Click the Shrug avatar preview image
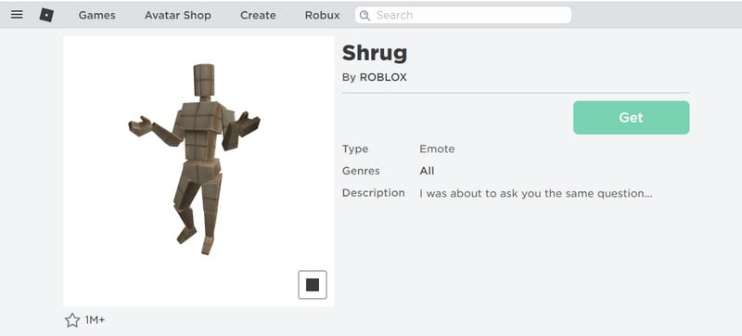Viewport: 742px width, 336px height. pyautogui.click(x=198, y=171)
